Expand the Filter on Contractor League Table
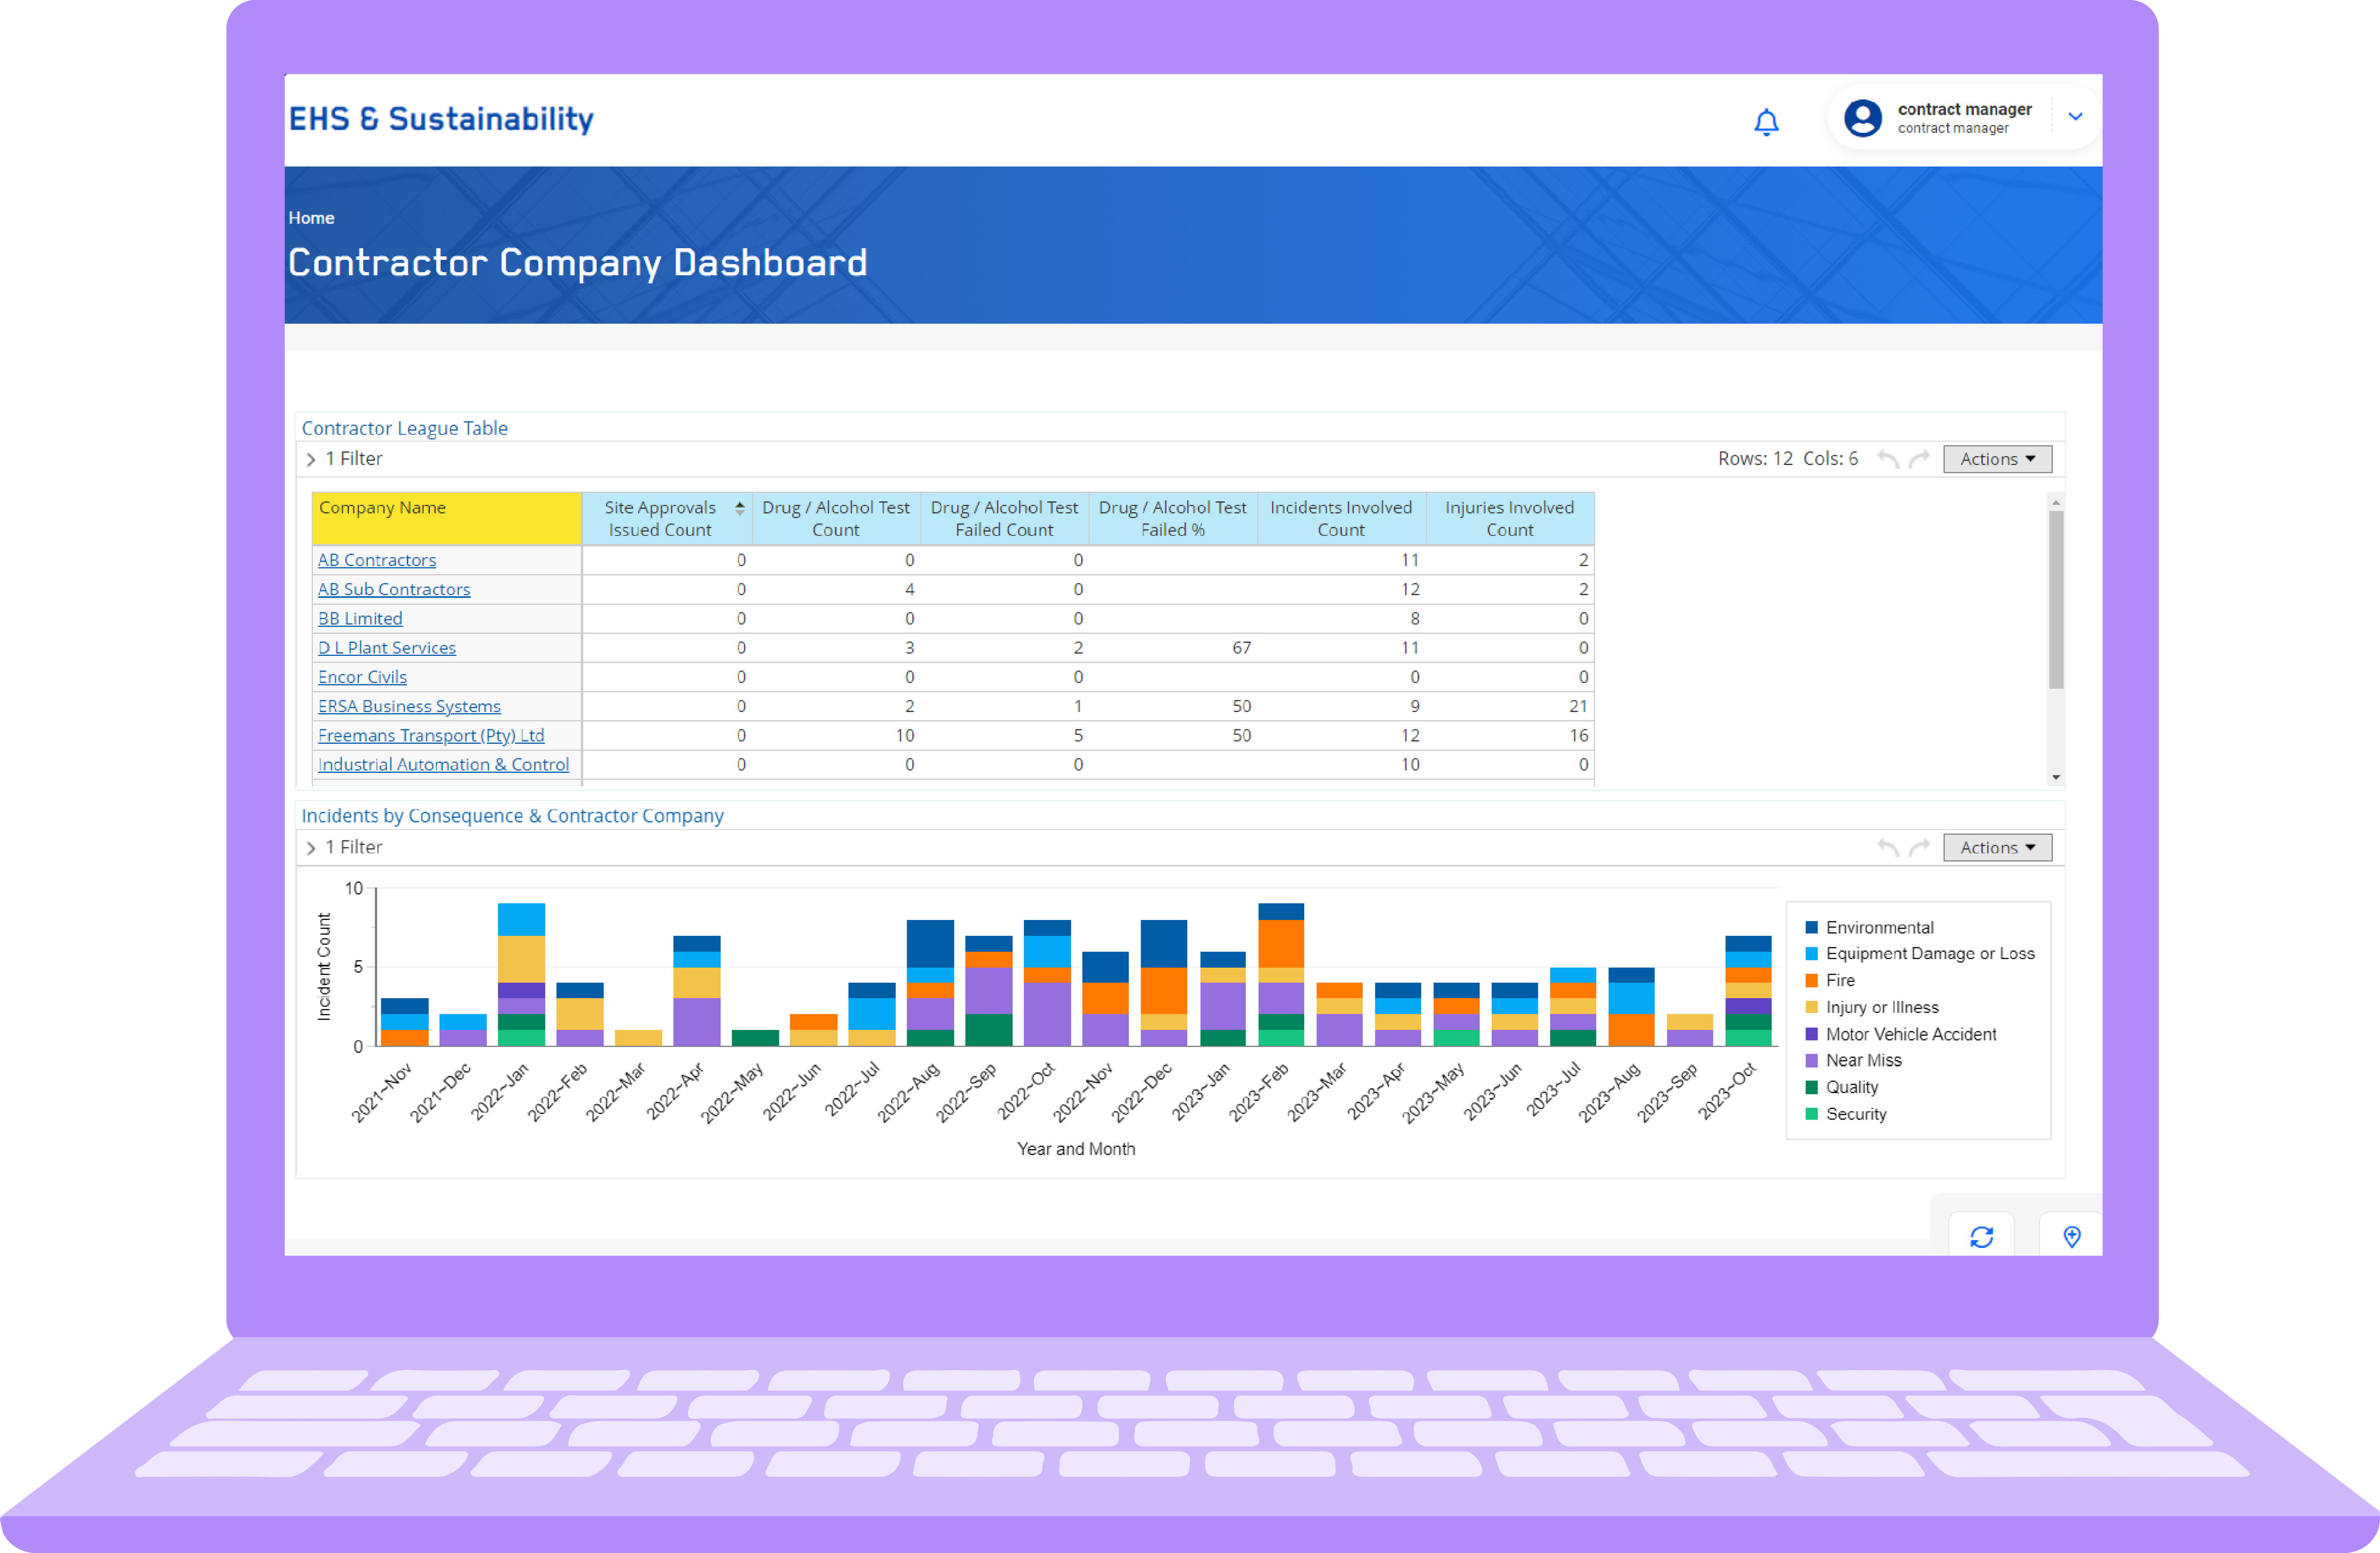The height and width of the screenshot is (1553, 2380). 311,459
